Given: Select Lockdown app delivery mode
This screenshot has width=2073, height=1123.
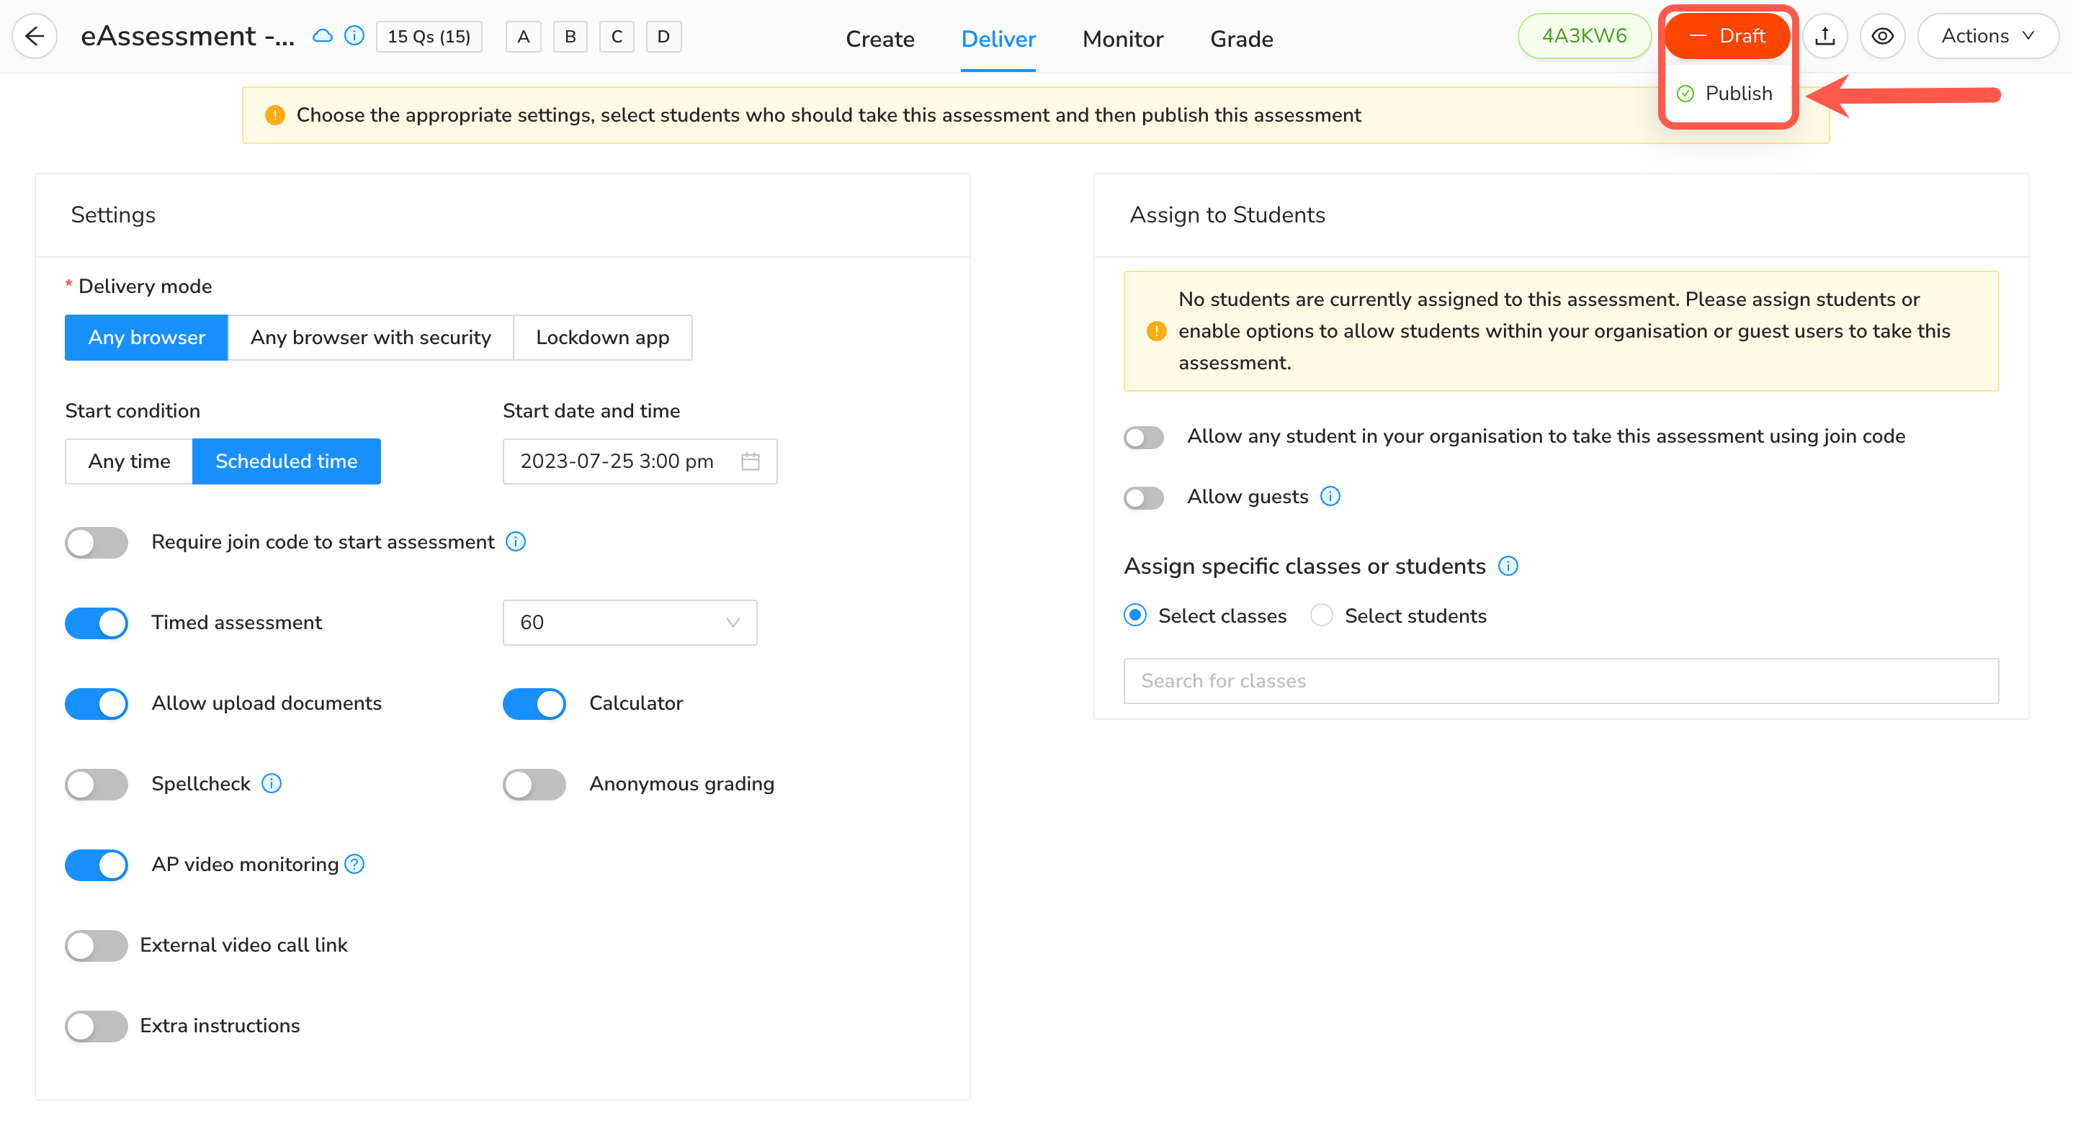Looking at the screenshot, I should tap(603, 337).
